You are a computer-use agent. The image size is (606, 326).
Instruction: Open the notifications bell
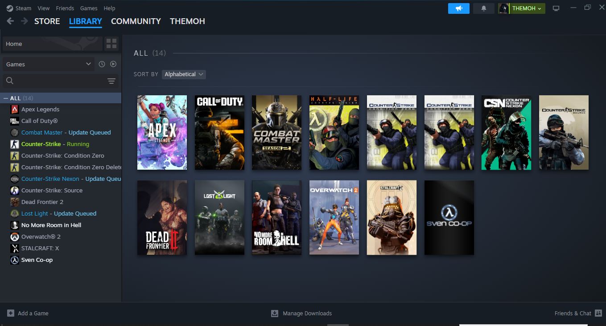tap(484, 8)
